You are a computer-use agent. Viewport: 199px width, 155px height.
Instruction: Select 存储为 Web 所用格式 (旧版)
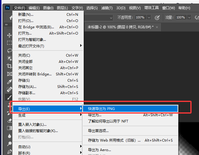130,140
